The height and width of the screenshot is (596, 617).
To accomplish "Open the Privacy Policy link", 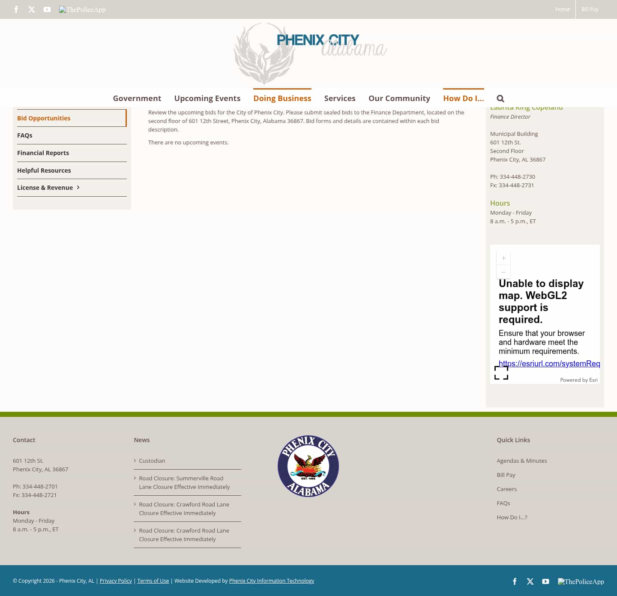I will tap(116, 581).
